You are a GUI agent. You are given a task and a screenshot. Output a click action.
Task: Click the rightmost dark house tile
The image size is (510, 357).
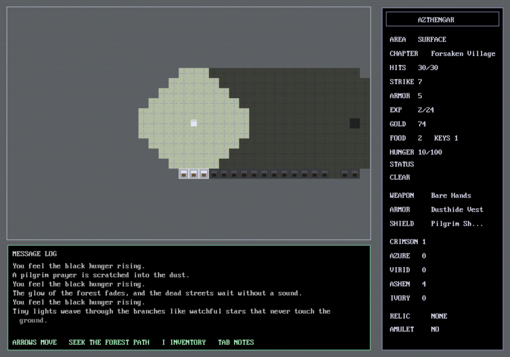pos(354,174)
